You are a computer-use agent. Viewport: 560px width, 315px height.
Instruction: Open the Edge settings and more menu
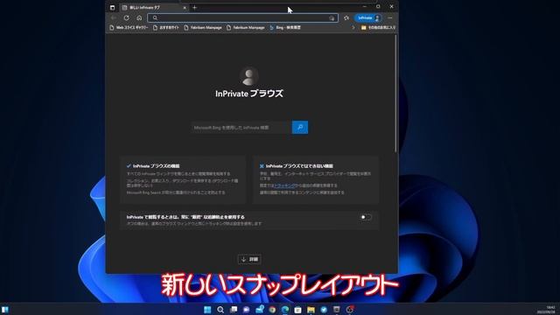click(390, 17)
